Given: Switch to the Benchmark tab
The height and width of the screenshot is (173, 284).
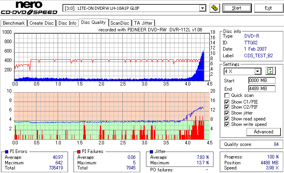Looking at the screenshot, I should pyautogui.click(x=14, y=23).
